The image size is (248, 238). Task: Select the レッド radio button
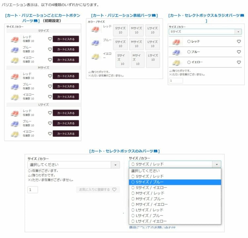tap(189, 42)
